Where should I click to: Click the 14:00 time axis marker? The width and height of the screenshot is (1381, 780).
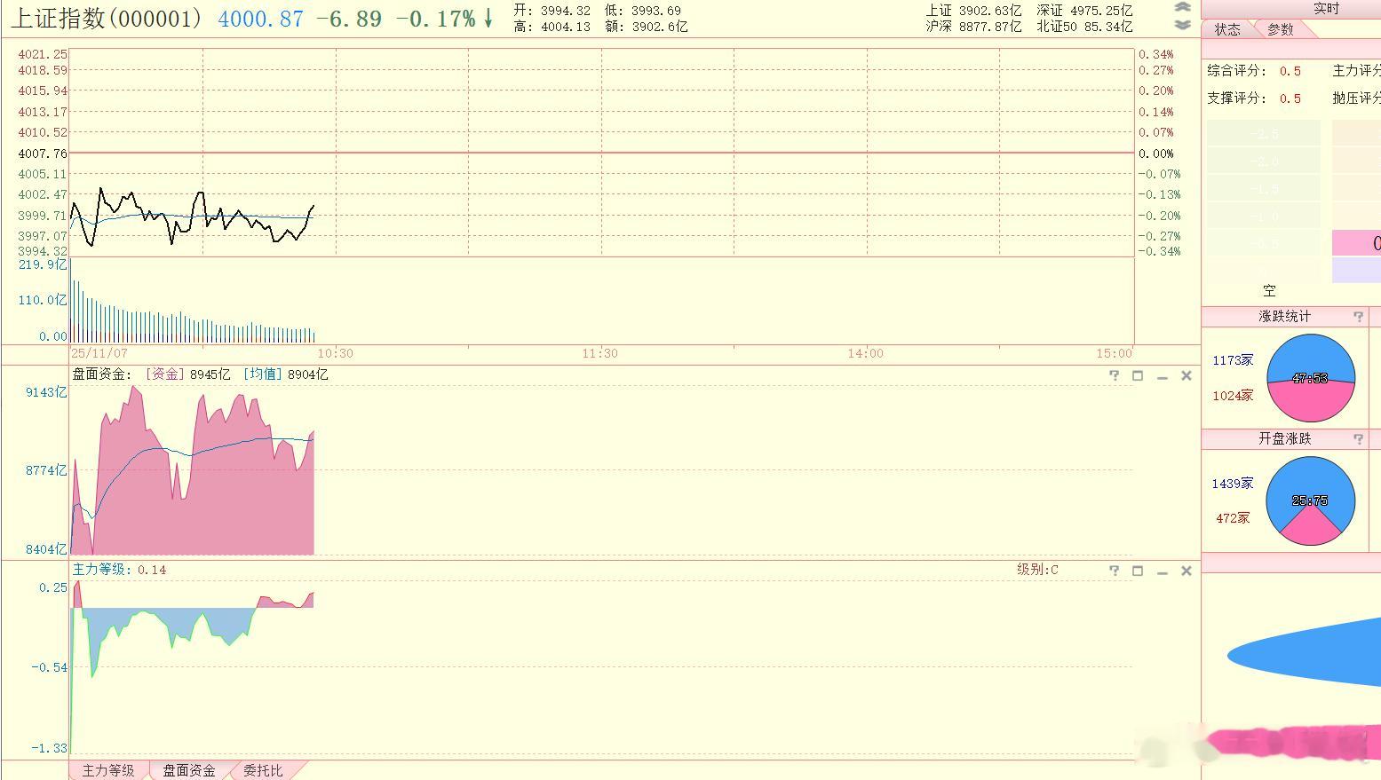(866, 353)
